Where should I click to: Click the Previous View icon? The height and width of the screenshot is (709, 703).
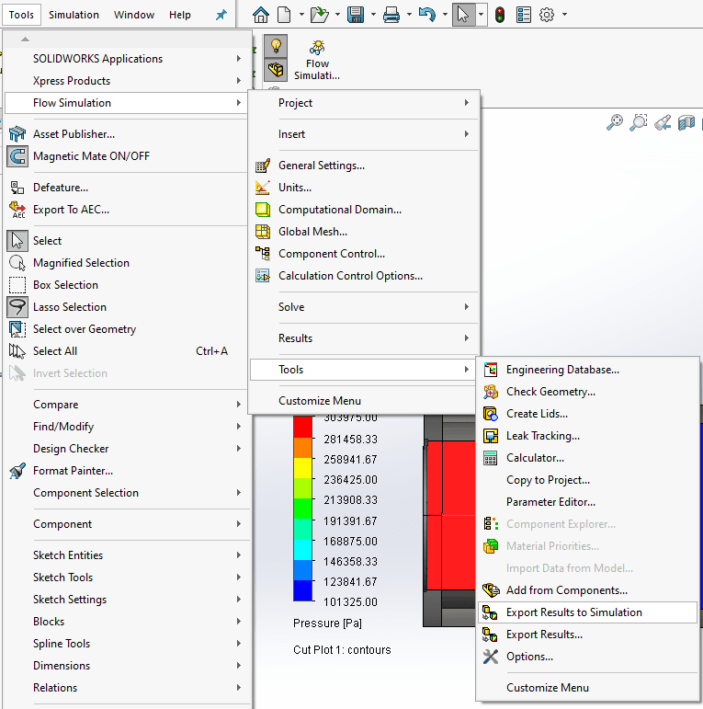coord(663,122)
